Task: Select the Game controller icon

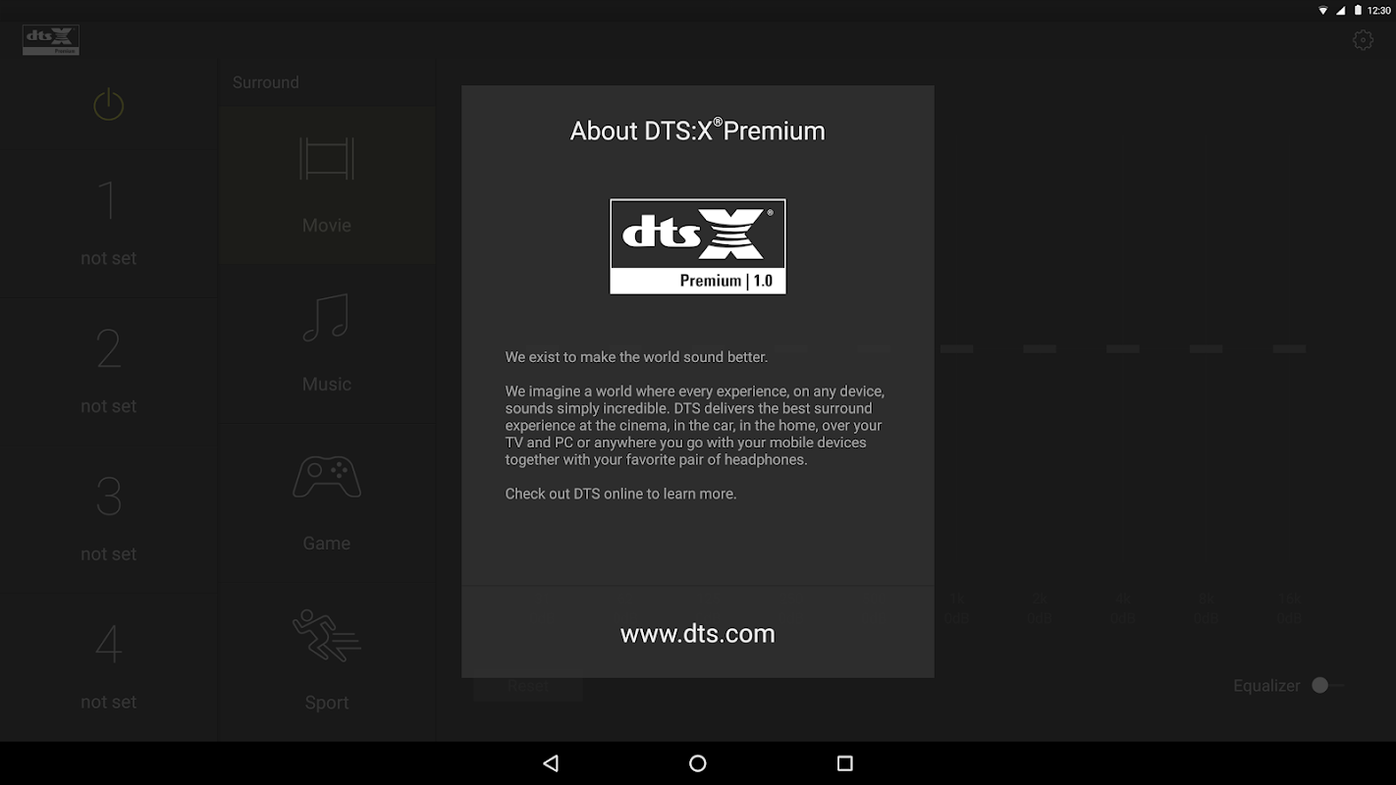Action: click(x=327, y=477)
